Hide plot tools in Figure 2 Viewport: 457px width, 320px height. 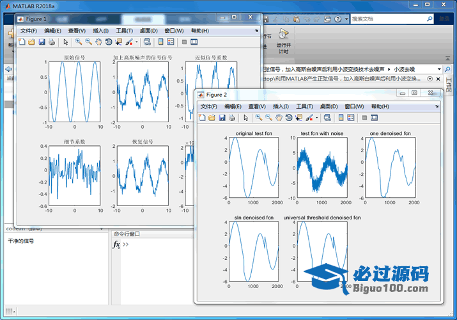(x=364, y=118)
